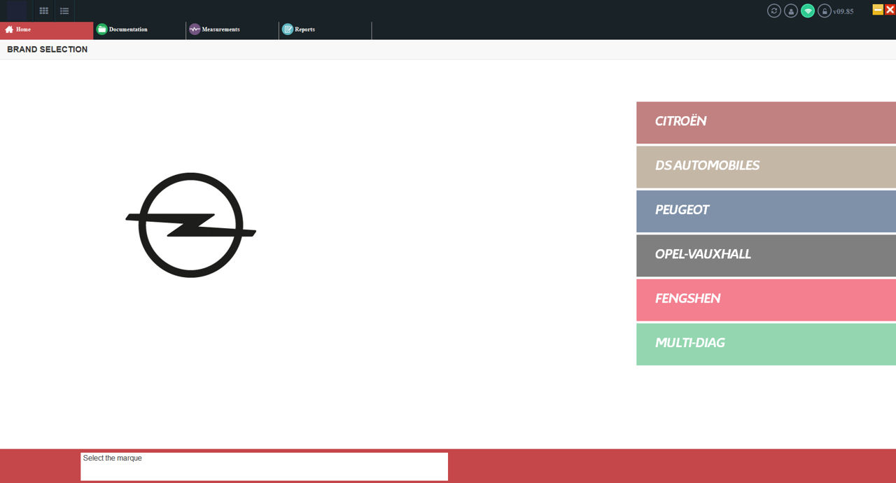The image size is (896, 483).
Task: Click the green Wi-Fi connection icon
Action: [x=808, y=10]
